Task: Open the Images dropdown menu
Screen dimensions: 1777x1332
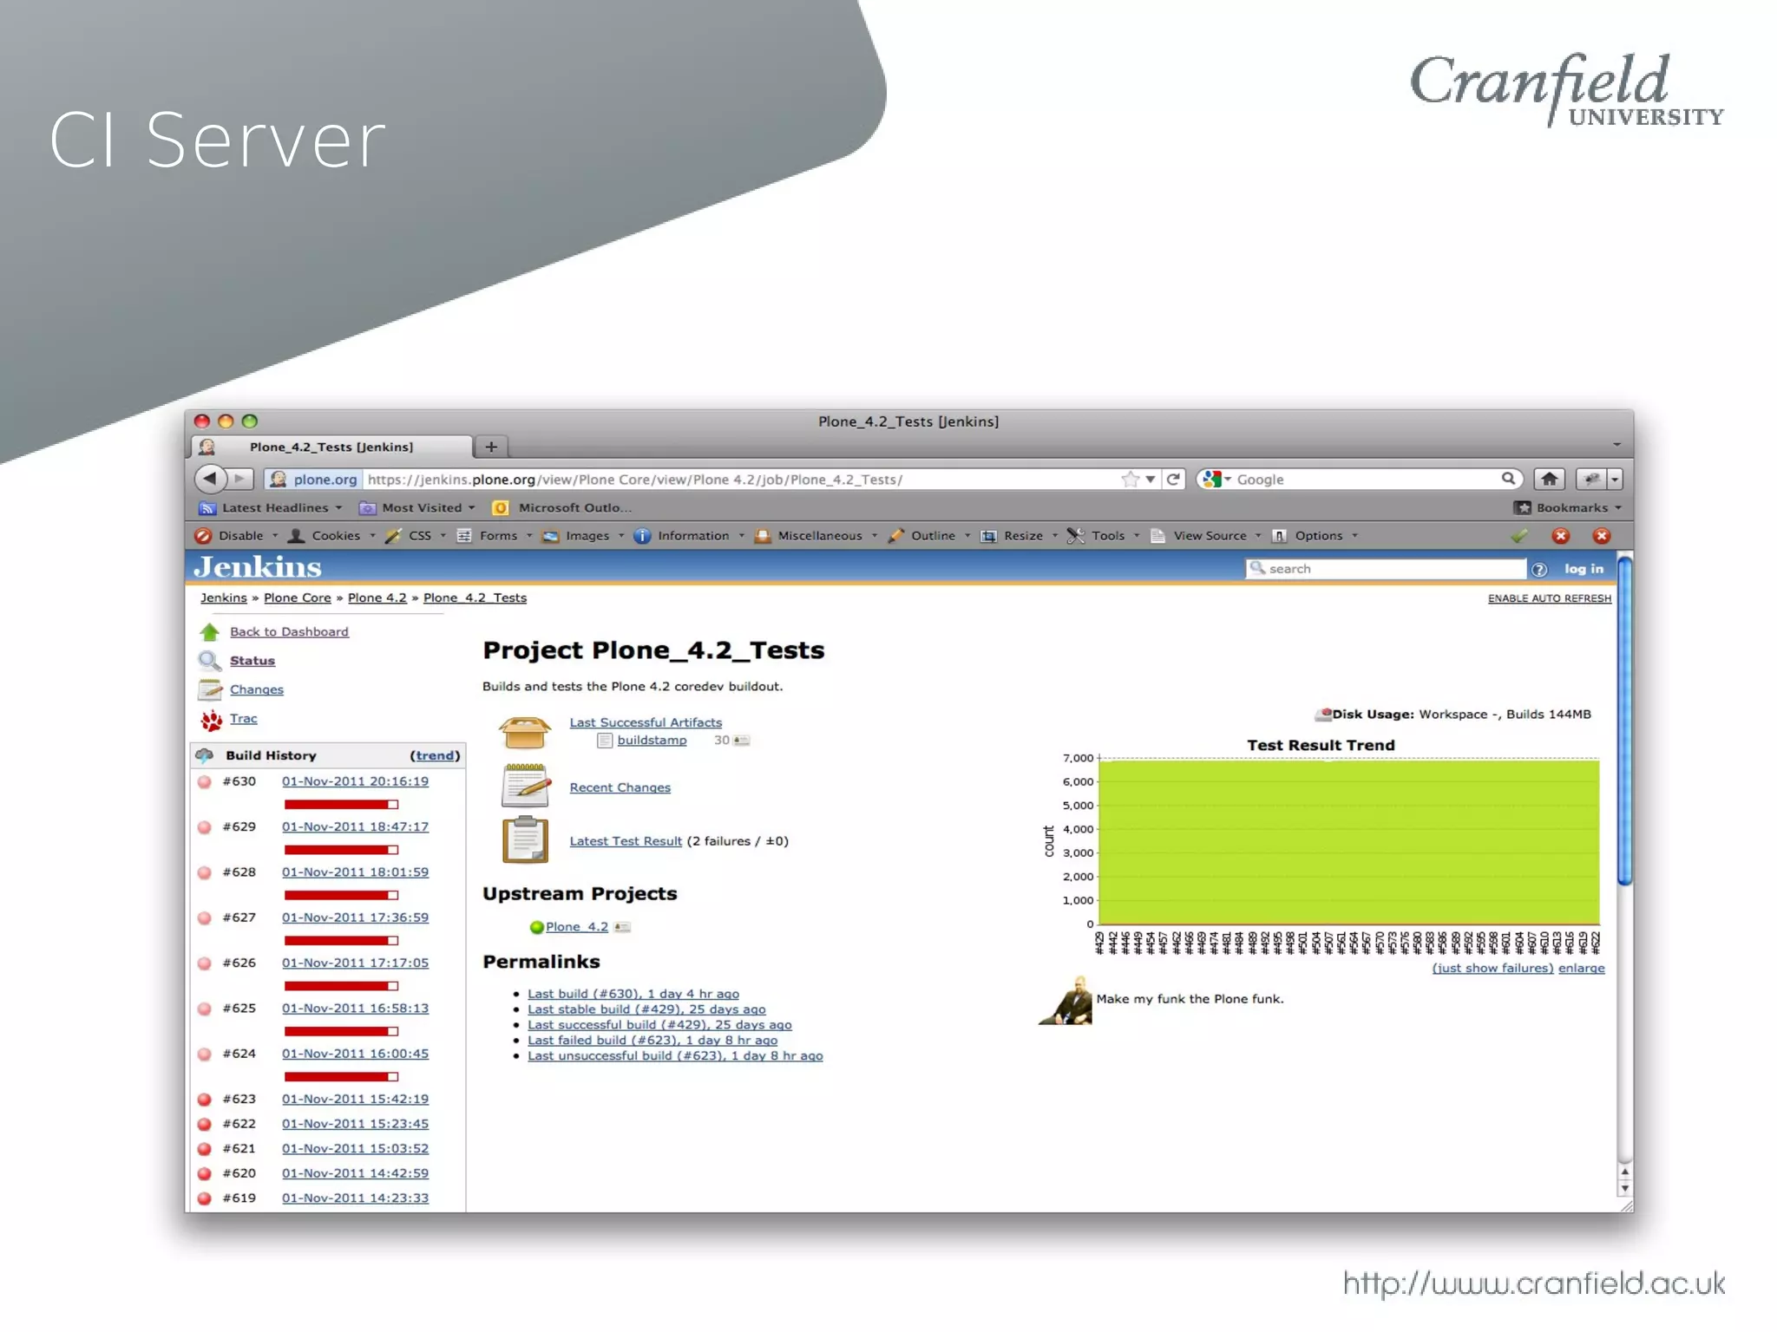Action: pyautogui.click(x=583, y=536)
